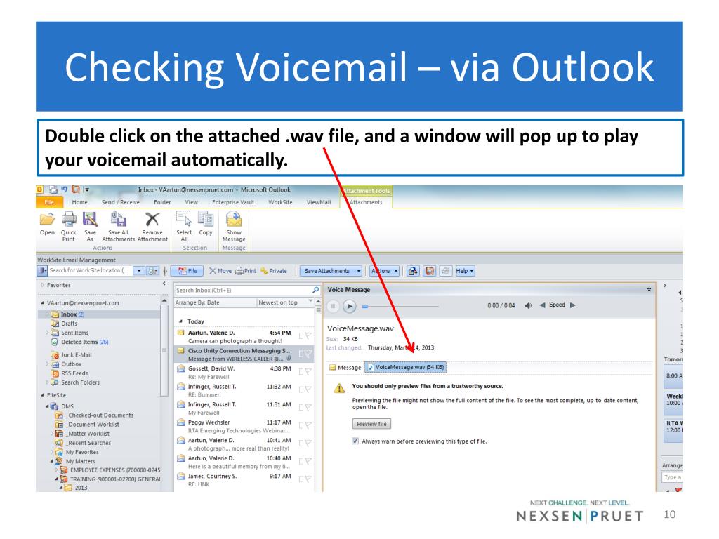Viewport: 719px width, 539px height.
Task: Expand the Favorites section
Action: pyautogui.click(x=43, y=285)
